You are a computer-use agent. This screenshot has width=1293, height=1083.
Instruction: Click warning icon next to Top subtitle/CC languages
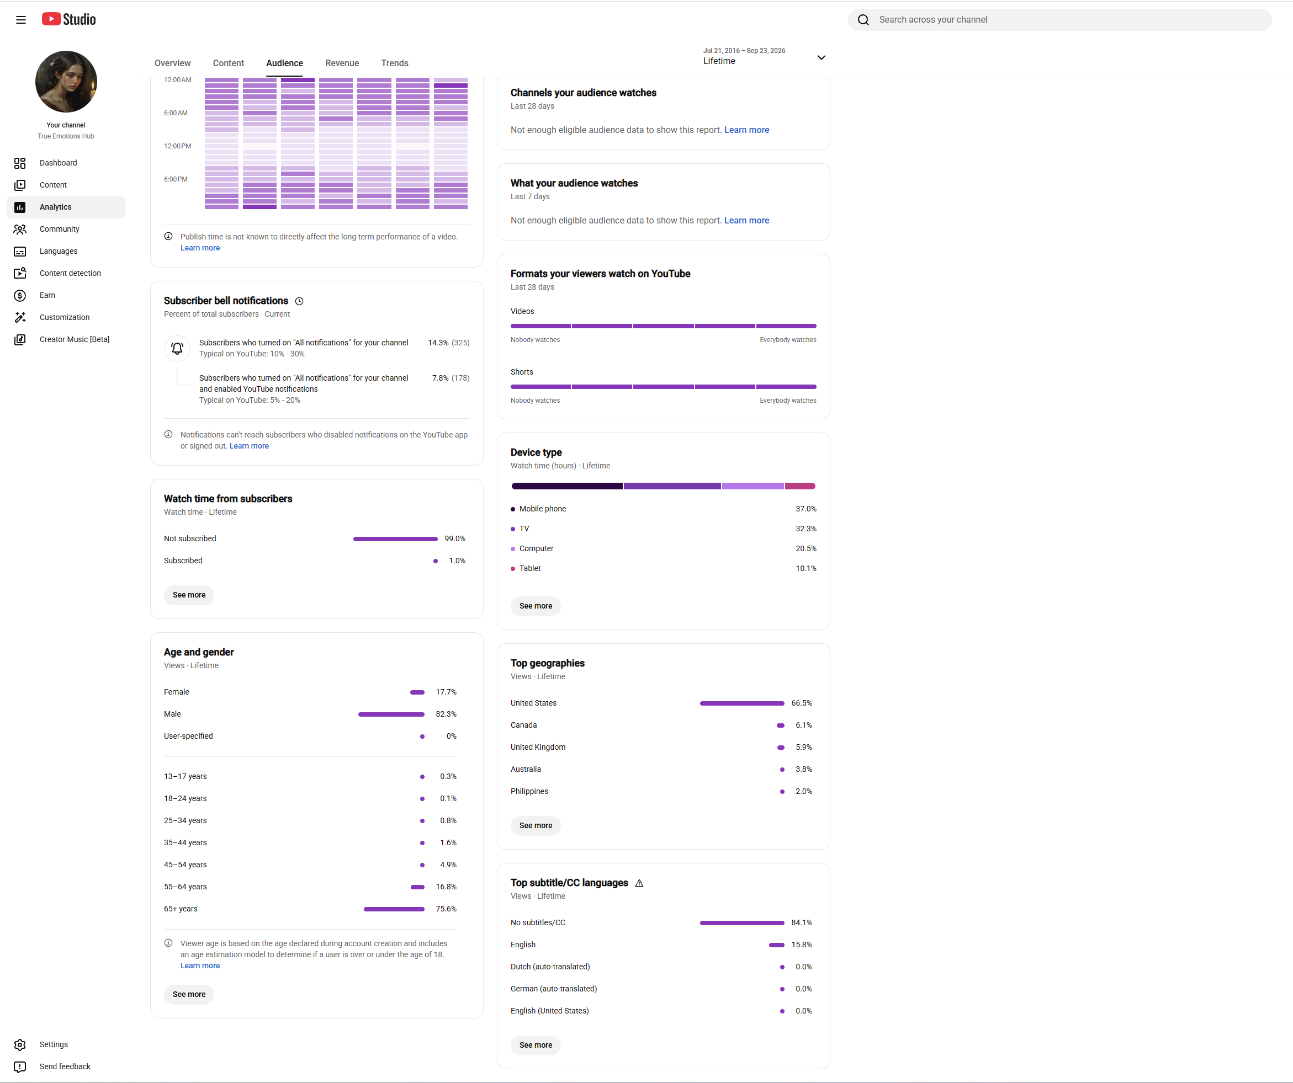tap(639, 884)
